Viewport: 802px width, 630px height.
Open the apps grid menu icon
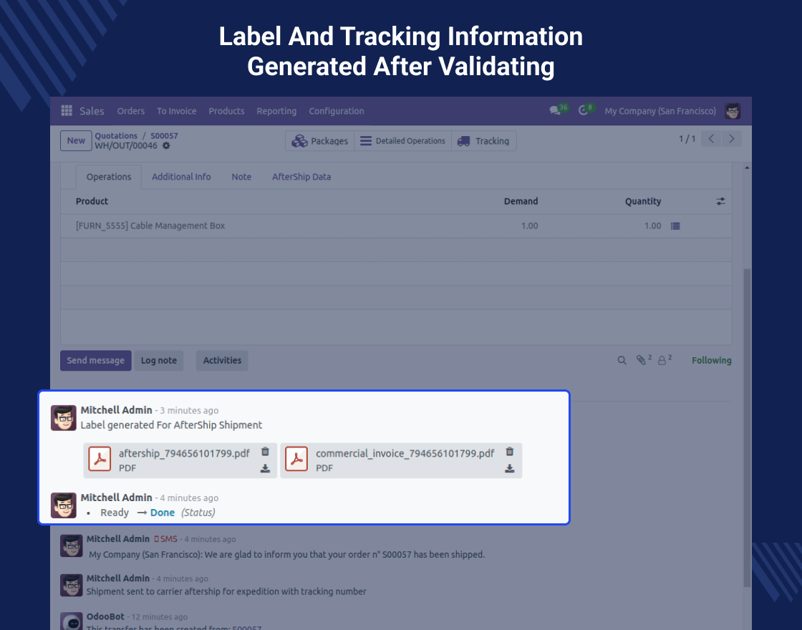click(67, 110)
